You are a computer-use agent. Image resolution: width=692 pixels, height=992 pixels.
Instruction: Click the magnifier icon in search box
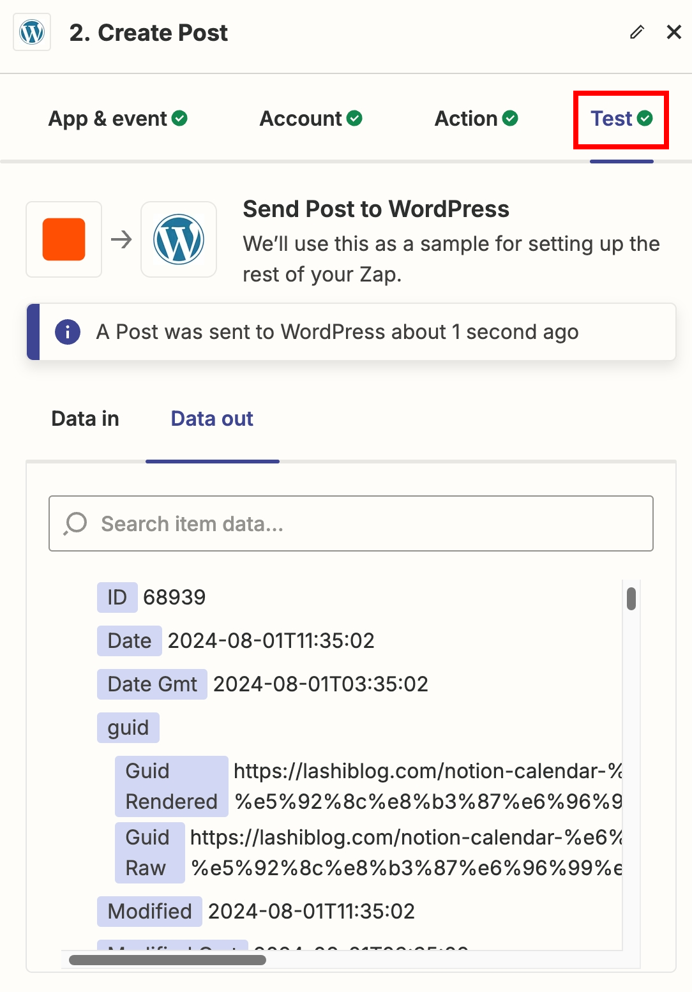pos(76,523)
